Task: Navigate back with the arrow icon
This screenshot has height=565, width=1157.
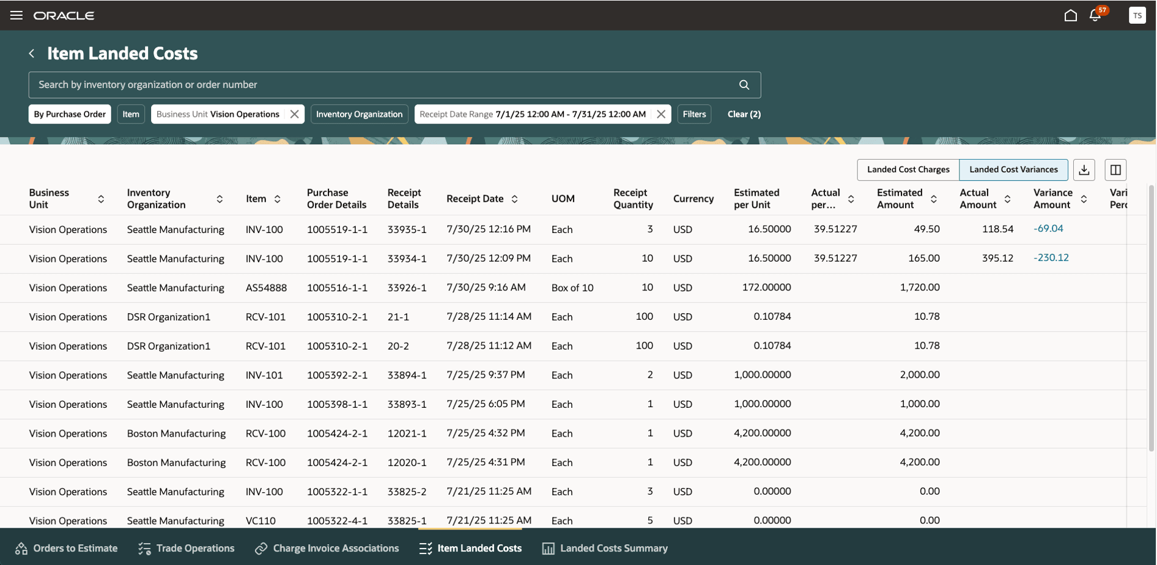Action: coord(32,54)
